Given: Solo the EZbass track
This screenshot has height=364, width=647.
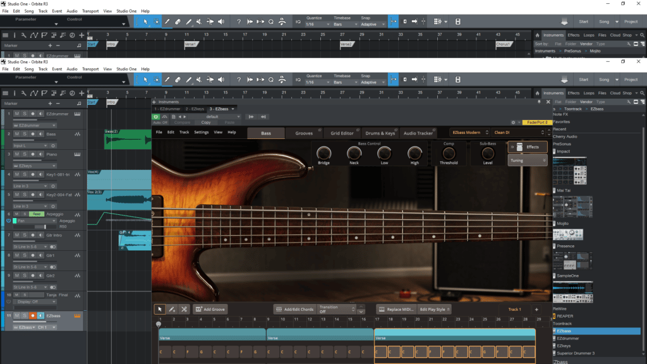Looking at the screenshot, I should tap(25, 316).
